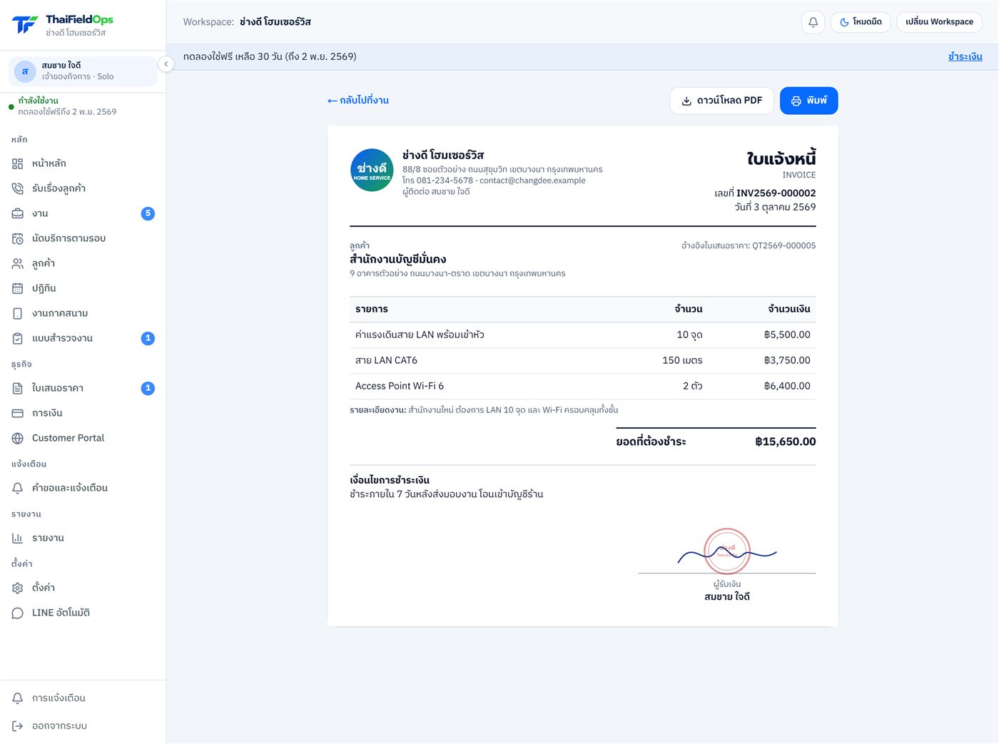Open the สมชาย ใจดี user profile card
Viewport: 999px width, 744px height.
(x=83, y=71)
